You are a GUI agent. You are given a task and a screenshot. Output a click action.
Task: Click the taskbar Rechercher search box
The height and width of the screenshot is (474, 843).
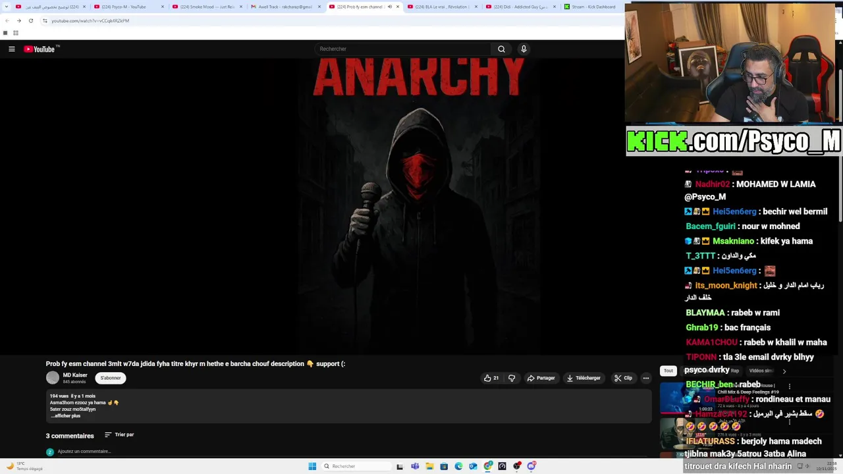pyautogui.click(x=356, y=466)
